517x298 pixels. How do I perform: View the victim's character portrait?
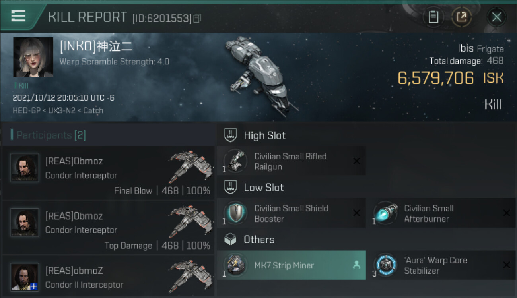click(x=33, y=57)
